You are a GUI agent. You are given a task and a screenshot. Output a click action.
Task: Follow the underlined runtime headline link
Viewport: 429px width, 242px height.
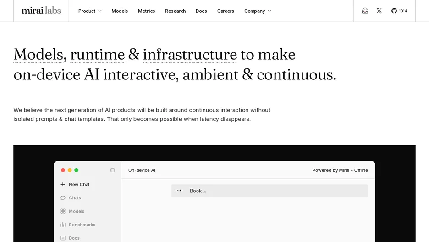click(98, 54)
